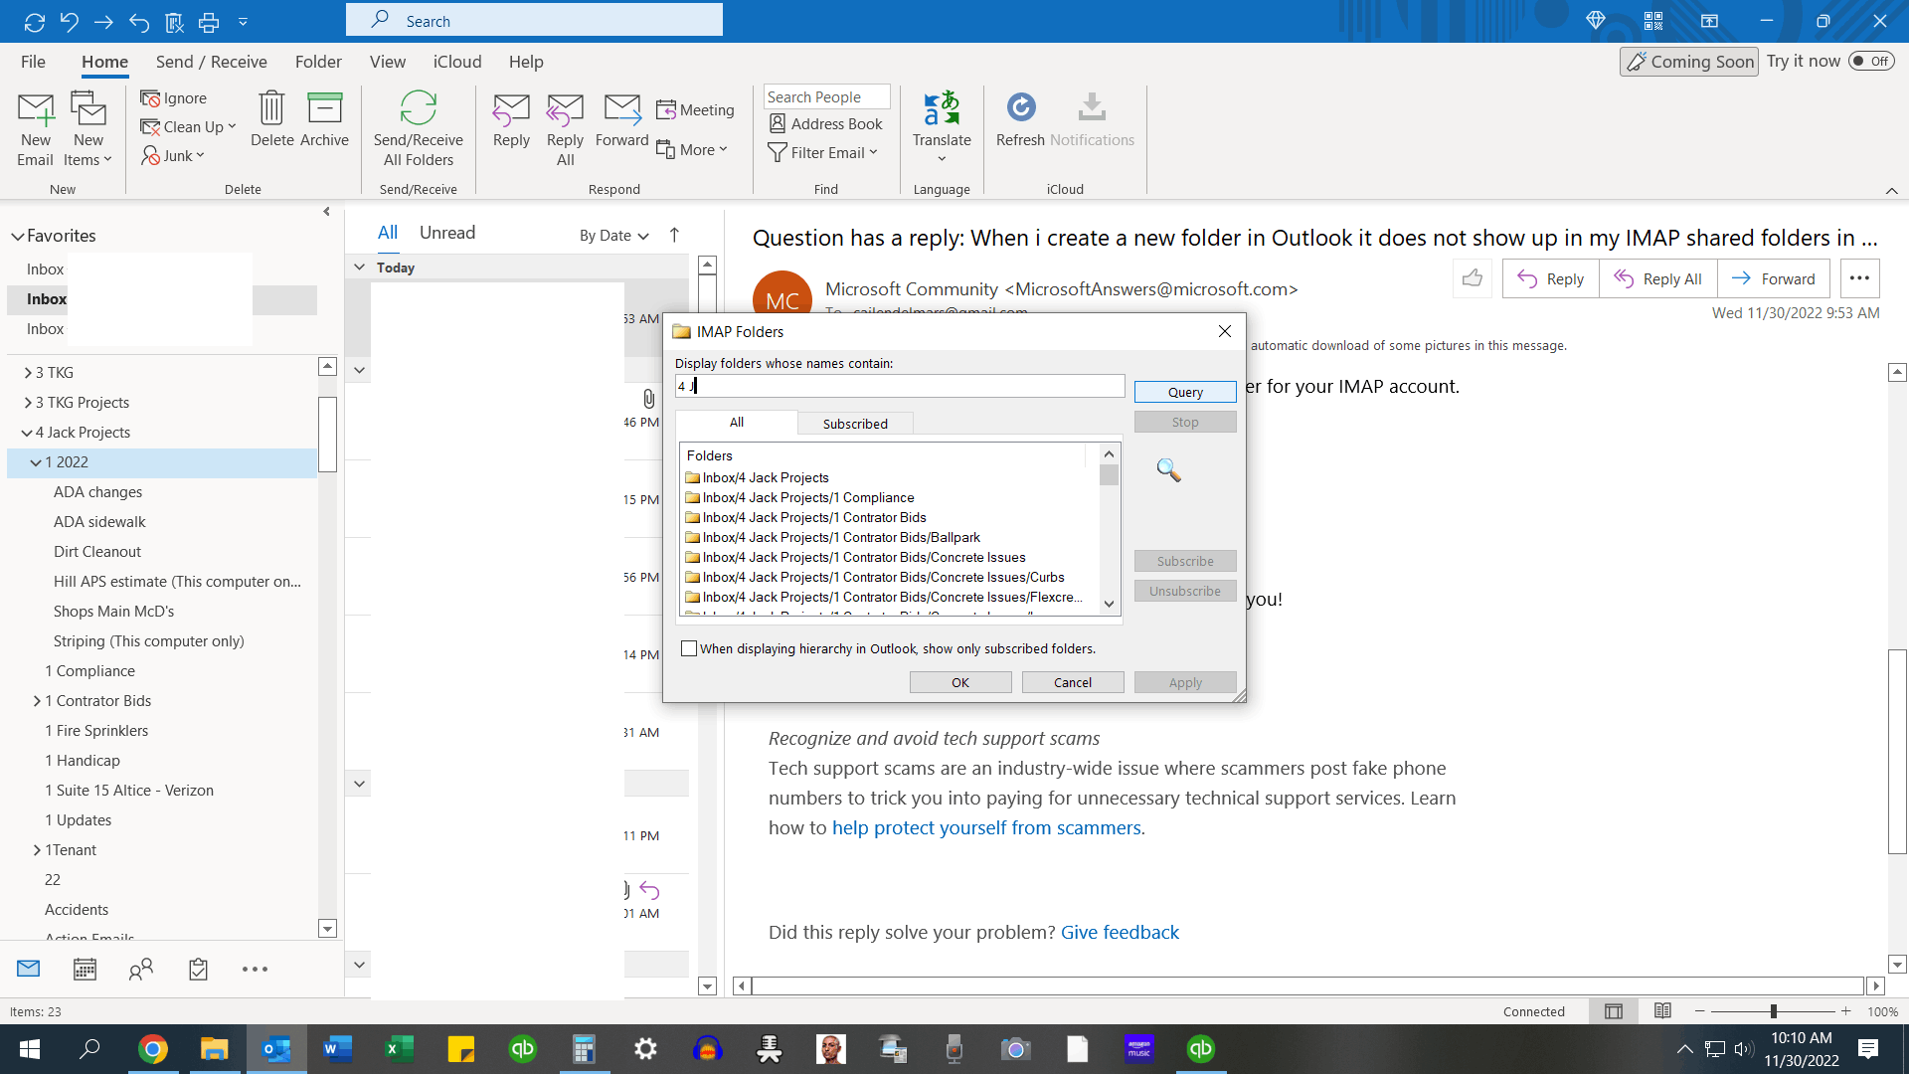Toggle the Try it now switch
The width and height of the screenshot is (1909, 1074).
(x=1871, y=61)
